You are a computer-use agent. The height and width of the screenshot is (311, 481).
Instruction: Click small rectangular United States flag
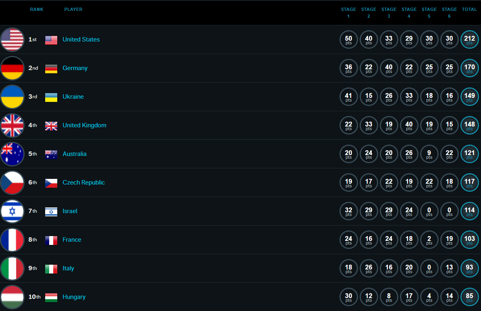[51, 40]
